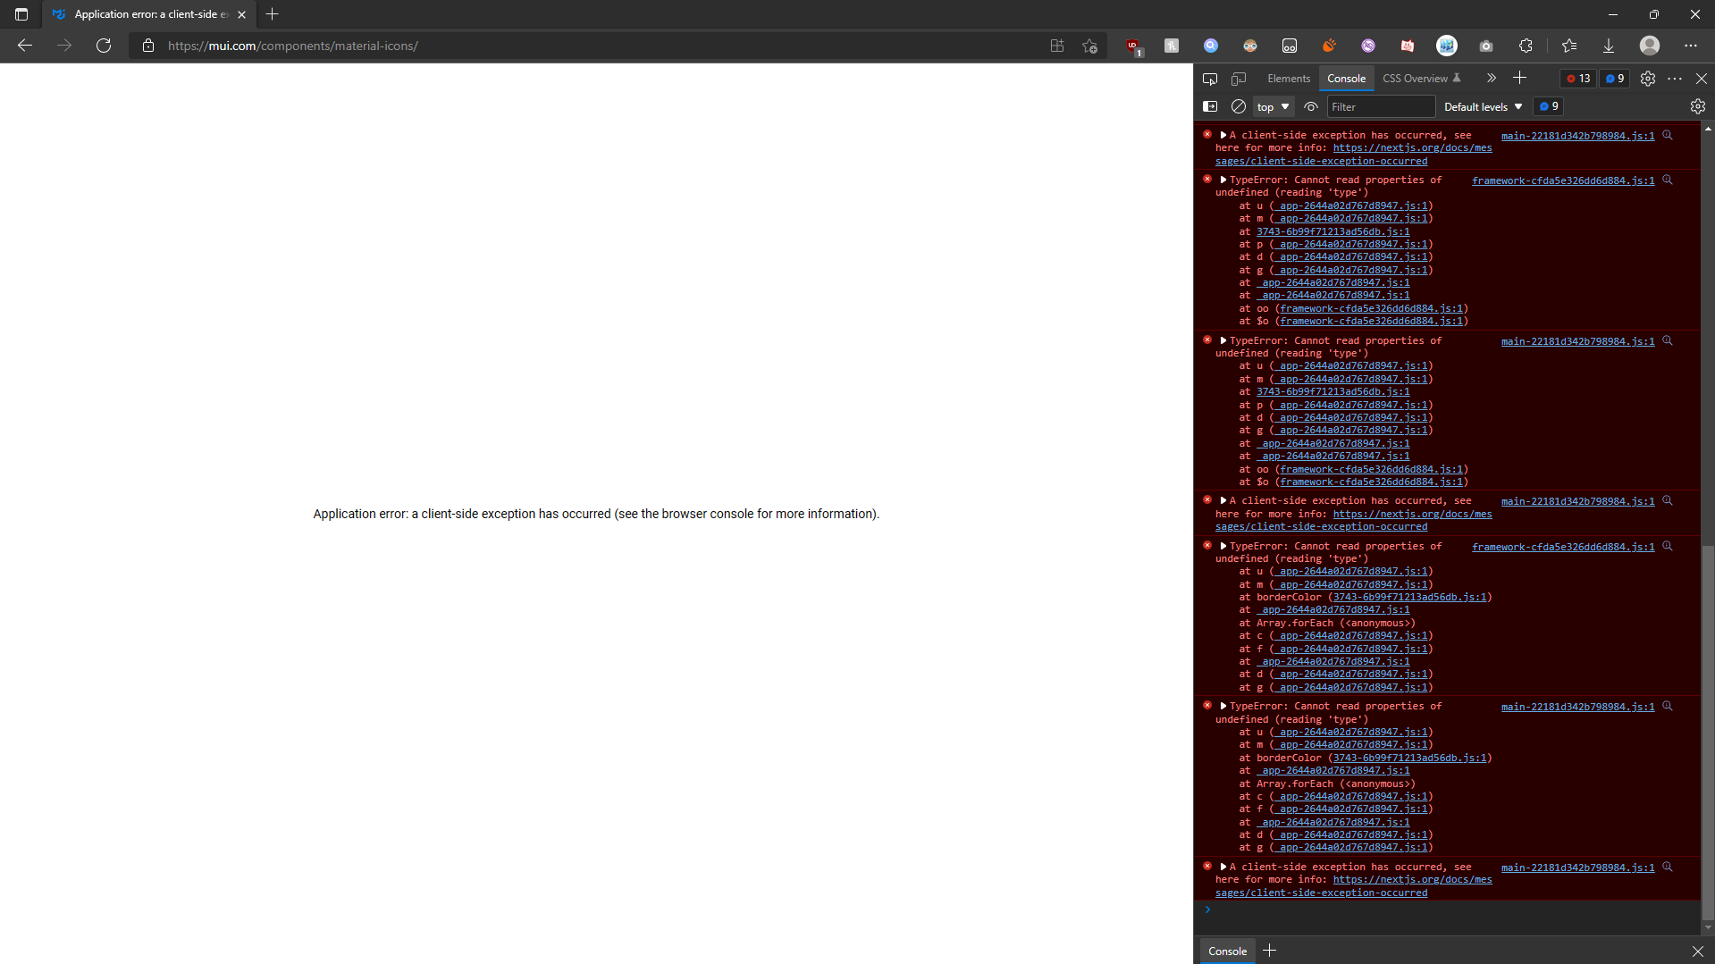
Task: Switch to the Elements tab
Action: [1288, 78]
